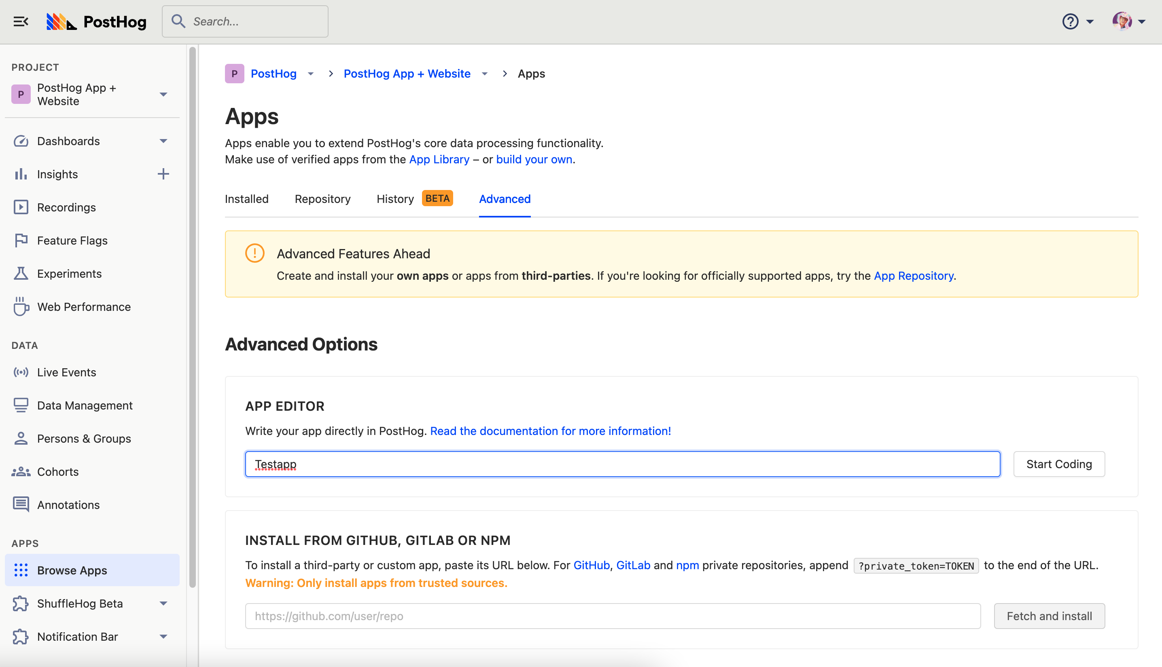1162x667 pixels.
Task: Open Feature Flags
Action: point(72,240)
